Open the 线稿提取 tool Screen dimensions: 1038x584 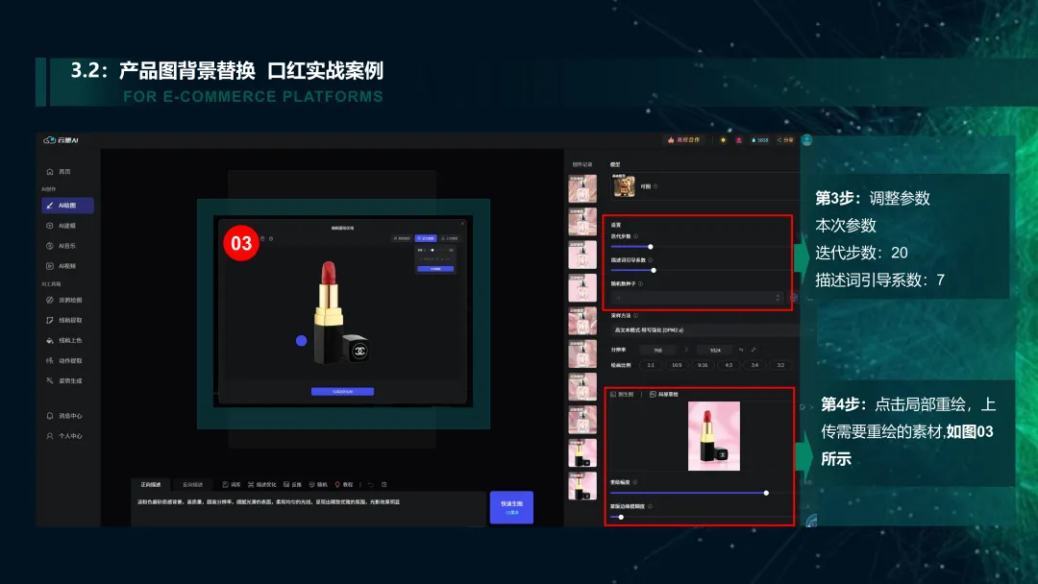coord(63,320)
